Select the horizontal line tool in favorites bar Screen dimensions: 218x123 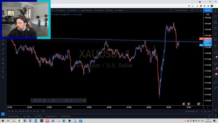click(x=62, y=100)
